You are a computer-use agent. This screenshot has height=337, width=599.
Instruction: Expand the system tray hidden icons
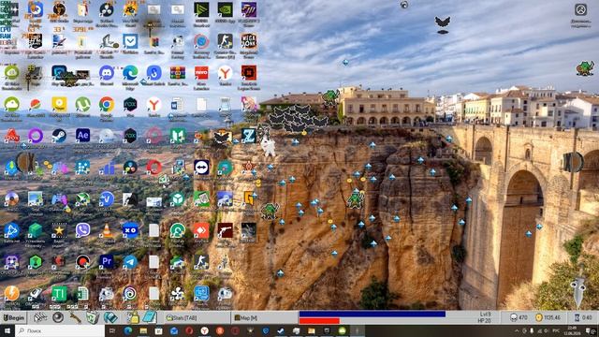[517, 330]
